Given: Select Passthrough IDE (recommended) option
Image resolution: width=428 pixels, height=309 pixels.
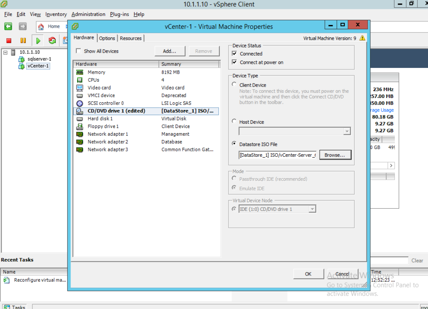Looking at the screenshot, I should (x=234, y=178).
